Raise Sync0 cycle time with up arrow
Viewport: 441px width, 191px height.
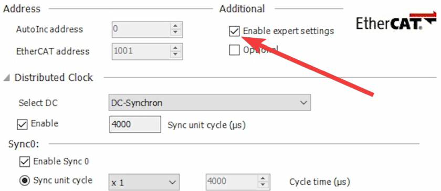tap(263, 178)
